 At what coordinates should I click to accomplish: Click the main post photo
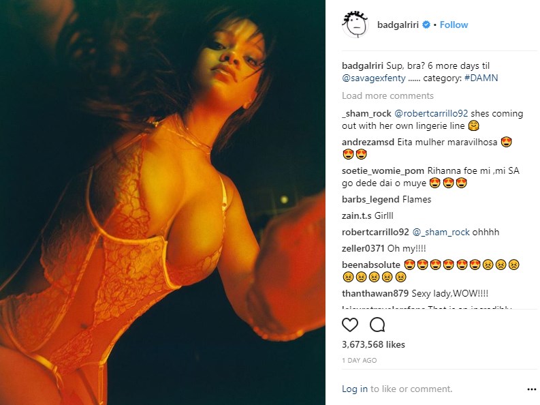point(163,202)
